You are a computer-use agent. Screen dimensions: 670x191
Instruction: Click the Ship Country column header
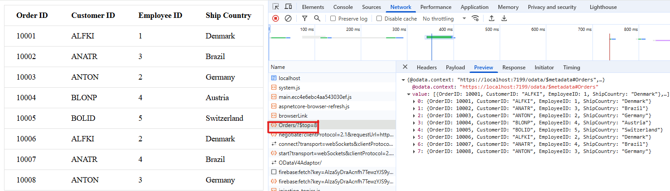click(228, 16)
